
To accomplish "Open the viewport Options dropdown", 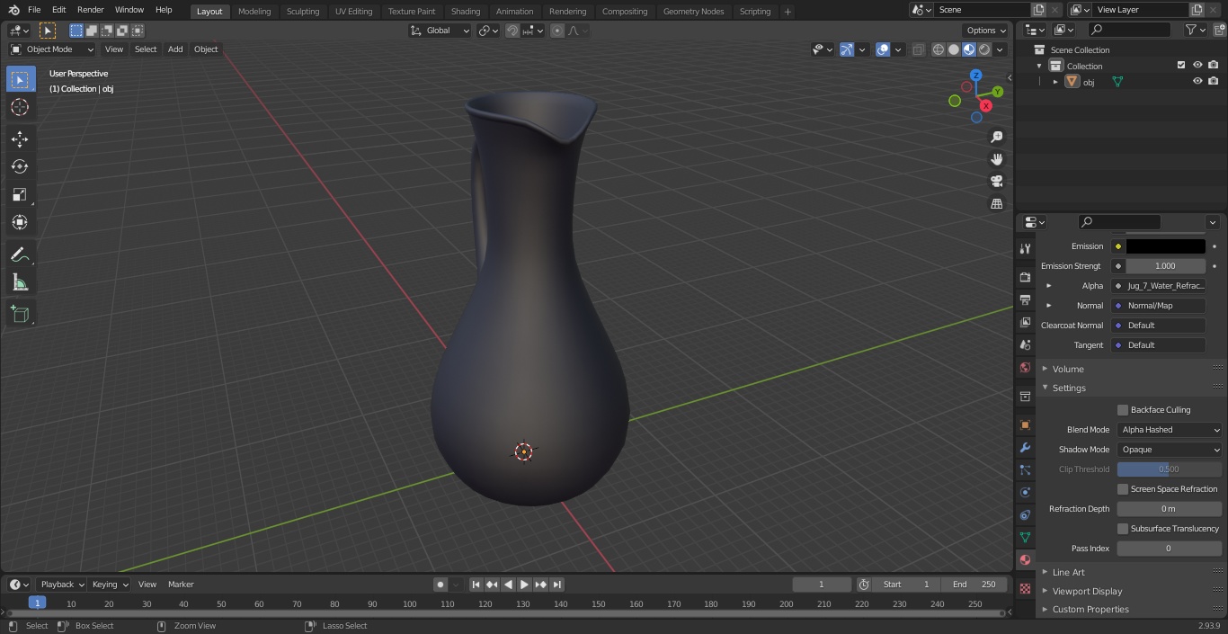I will [986, 31].
